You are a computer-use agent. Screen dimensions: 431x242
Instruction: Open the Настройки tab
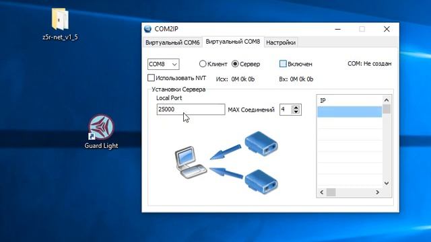[281, 42]
